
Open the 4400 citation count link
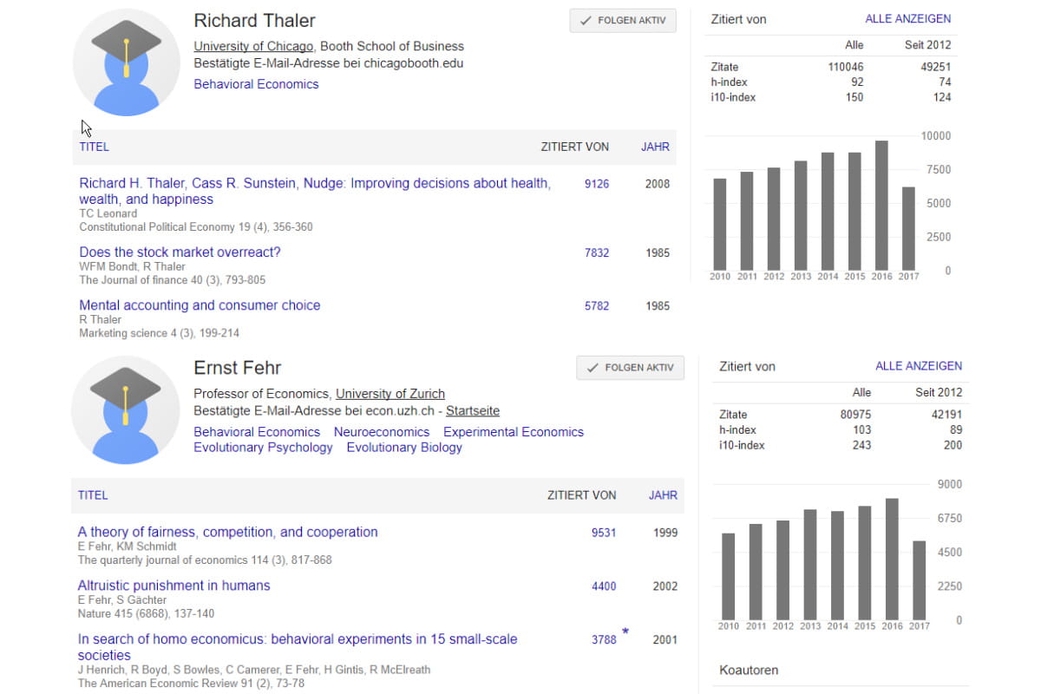click(x=604, y=586)
